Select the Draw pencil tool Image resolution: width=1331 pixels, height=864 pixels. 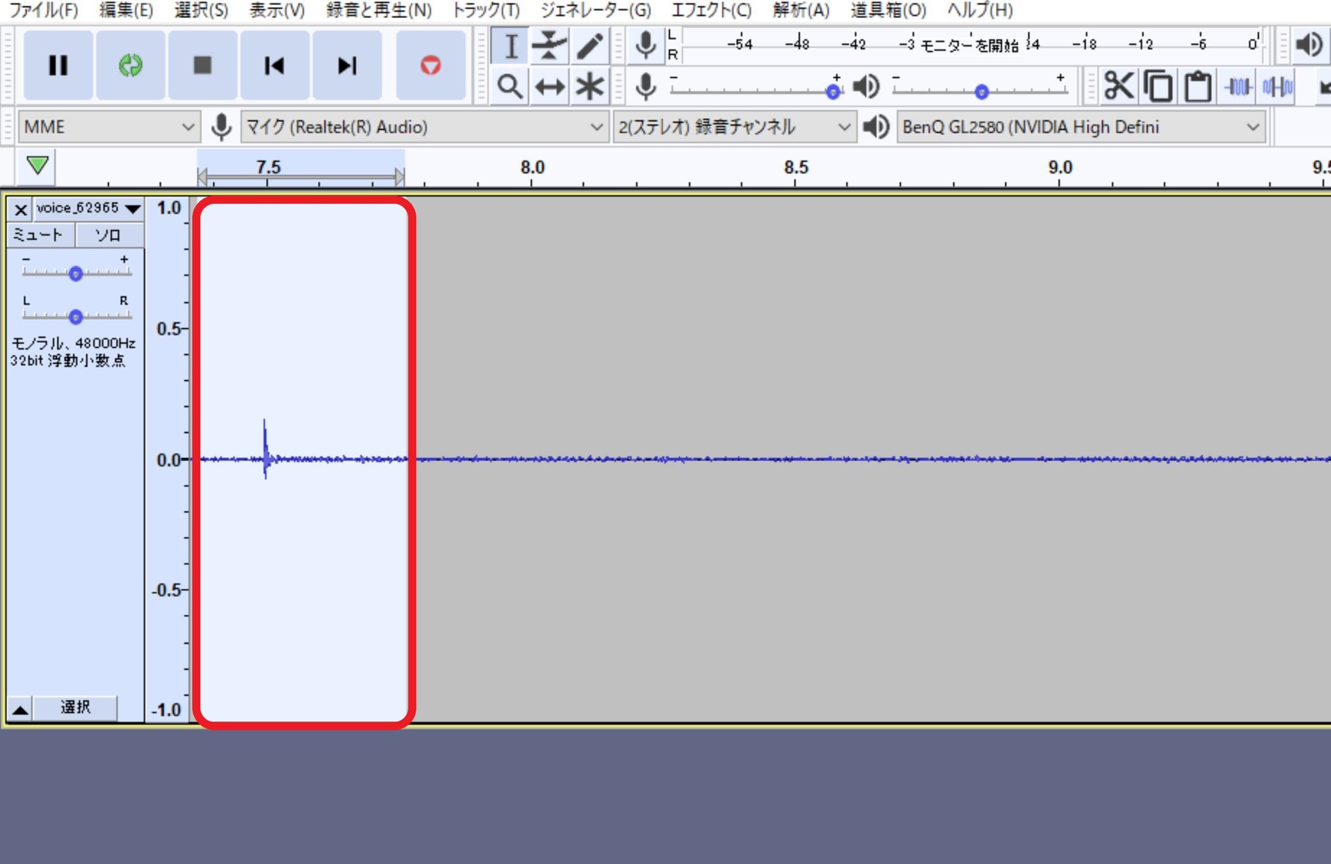tap(589, 46)
